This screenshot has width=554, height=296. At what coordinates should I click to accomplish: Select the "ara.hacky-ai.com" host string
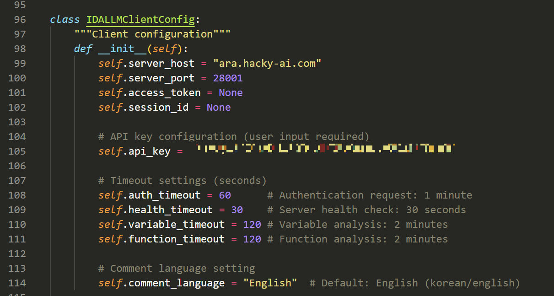[x=267, y=64]
